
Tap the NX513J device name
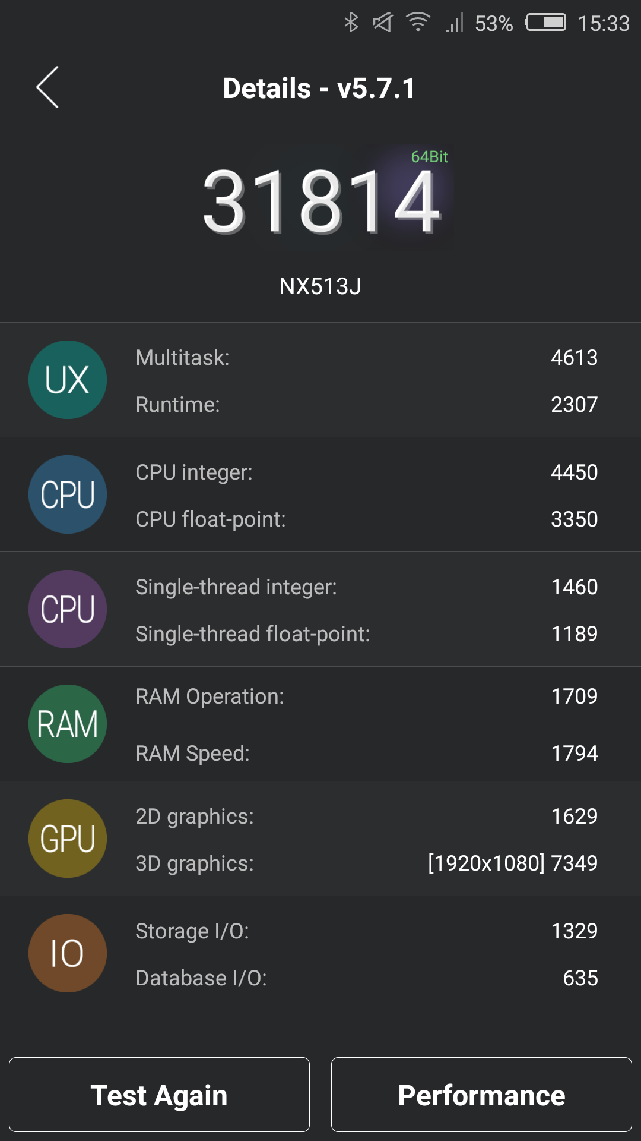[320, 286]
